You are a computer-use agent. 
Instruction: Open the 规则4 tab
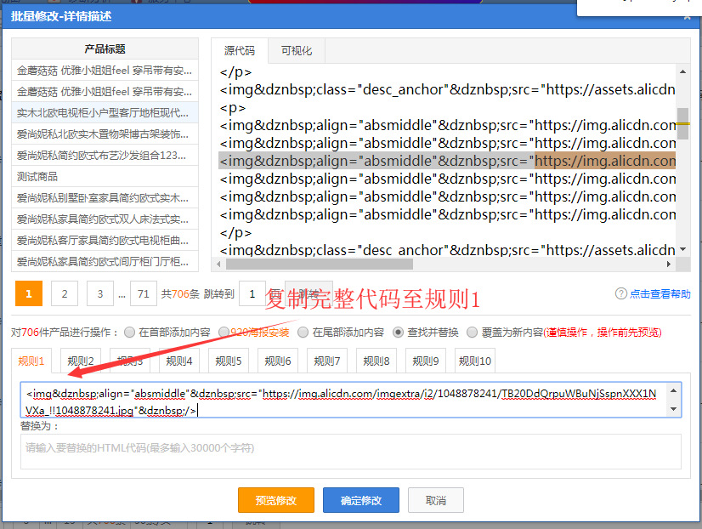tap(179, 361)
